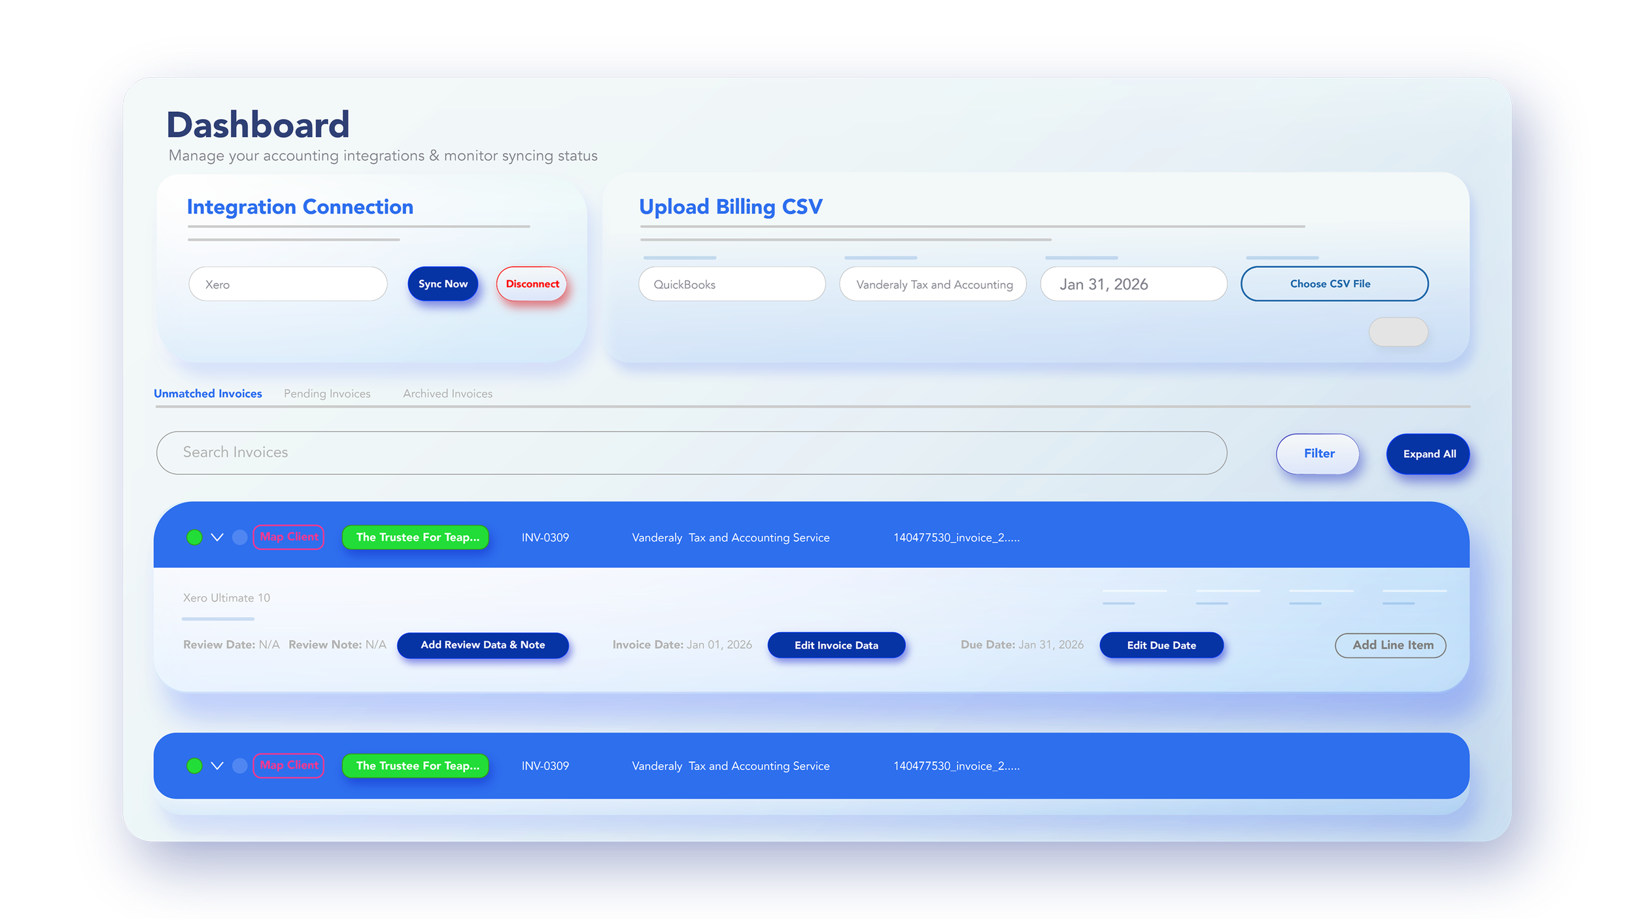Click the green status dot on first invoice row
1635x919 pixels.
(x=194, y=537)
